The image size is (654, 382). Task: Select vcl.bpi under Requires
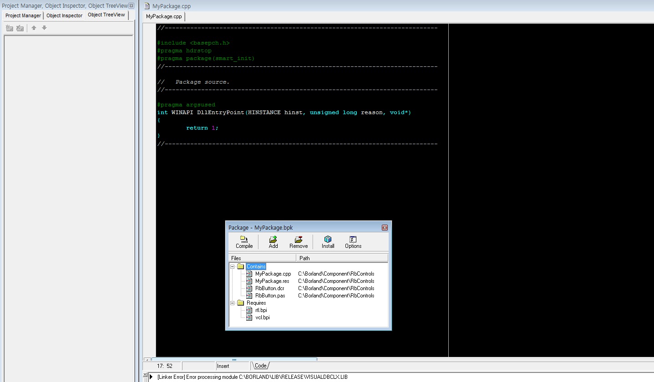262,317
